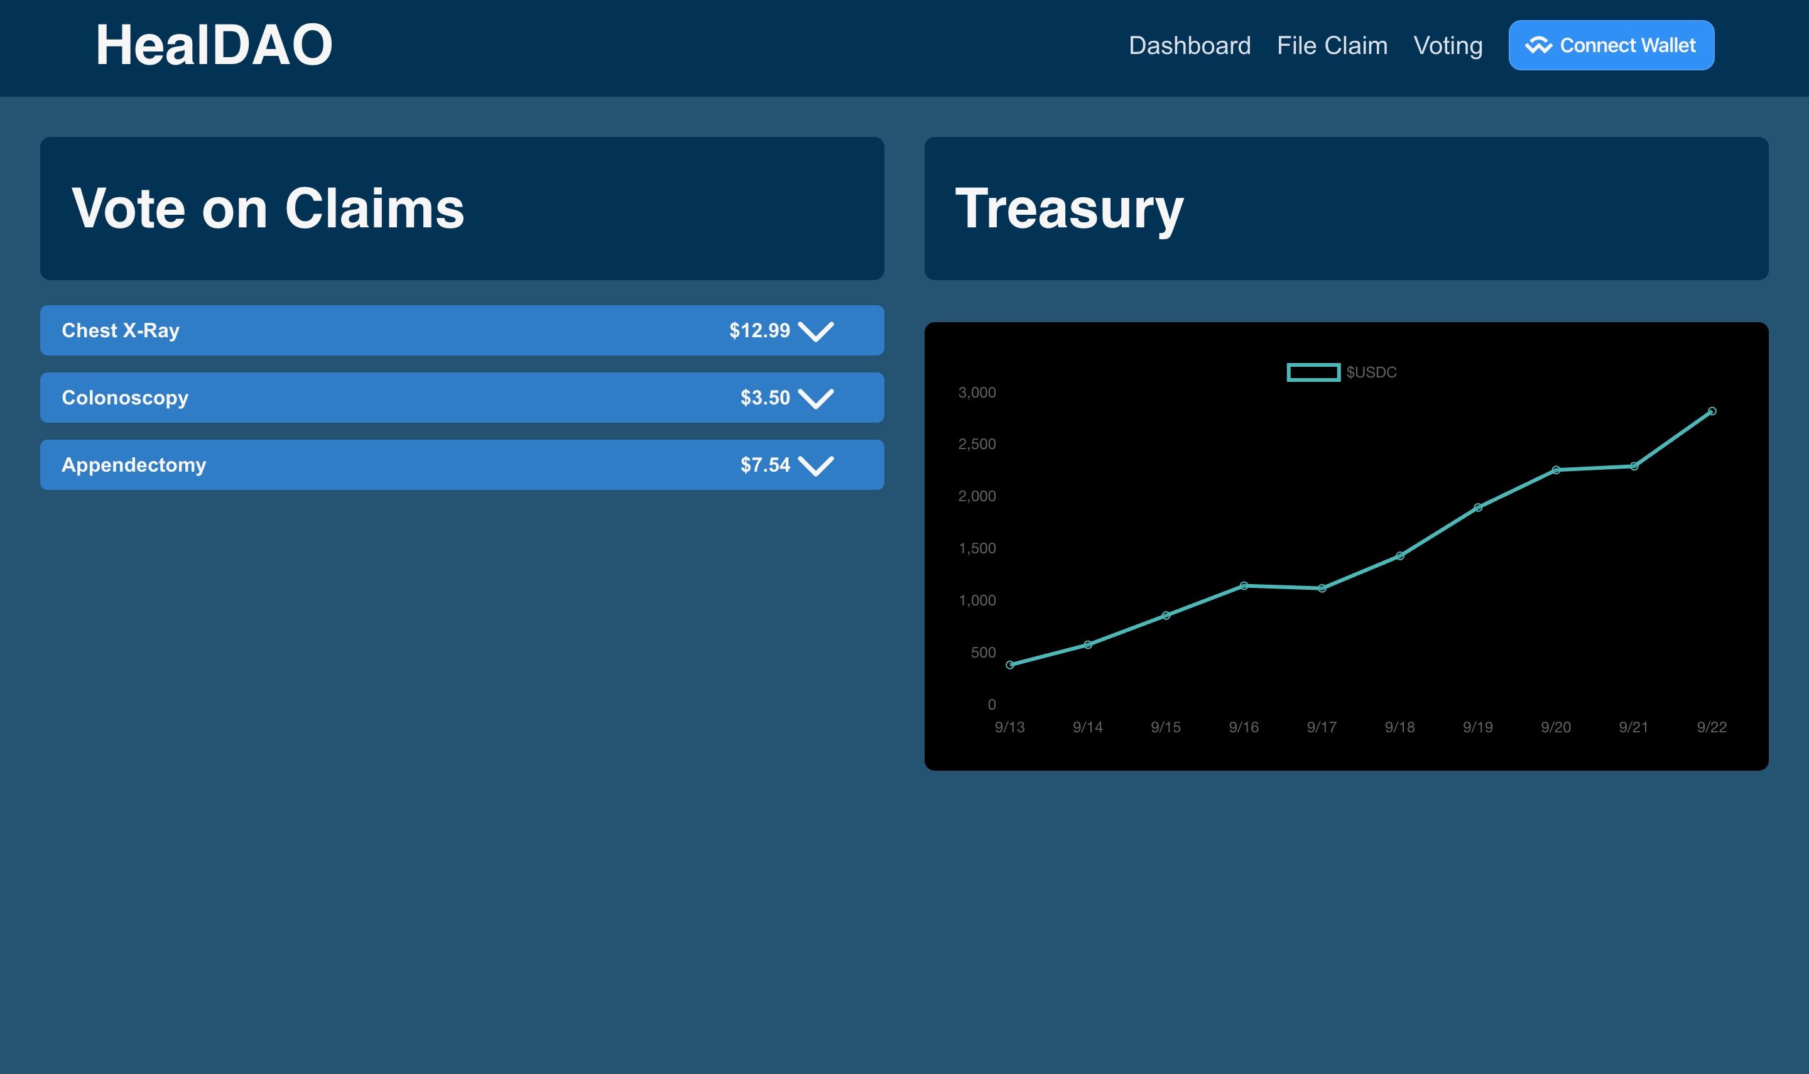Click the 9/18 data point on chart

pos(1400,556)
